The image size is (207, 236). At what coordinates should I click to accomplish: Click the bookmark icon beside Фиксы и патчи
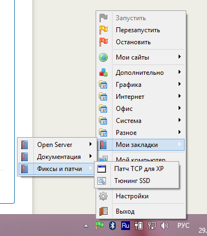(x=25, y=169)
